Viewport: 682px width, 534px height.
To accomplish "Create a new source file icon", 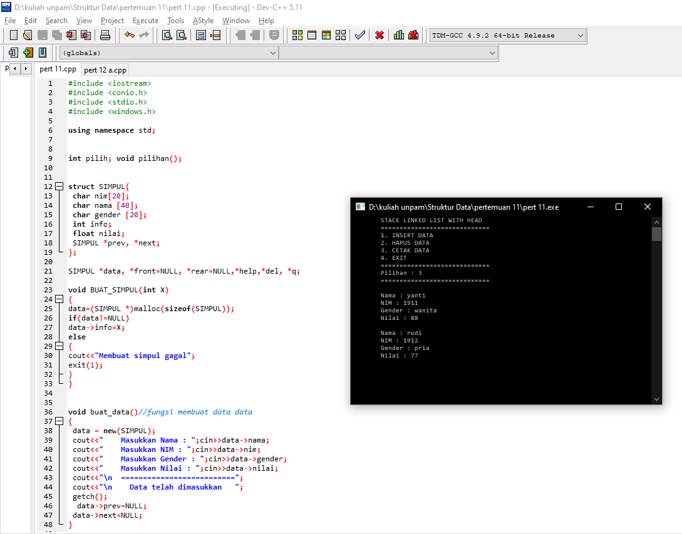I will [x=14, y=35].
